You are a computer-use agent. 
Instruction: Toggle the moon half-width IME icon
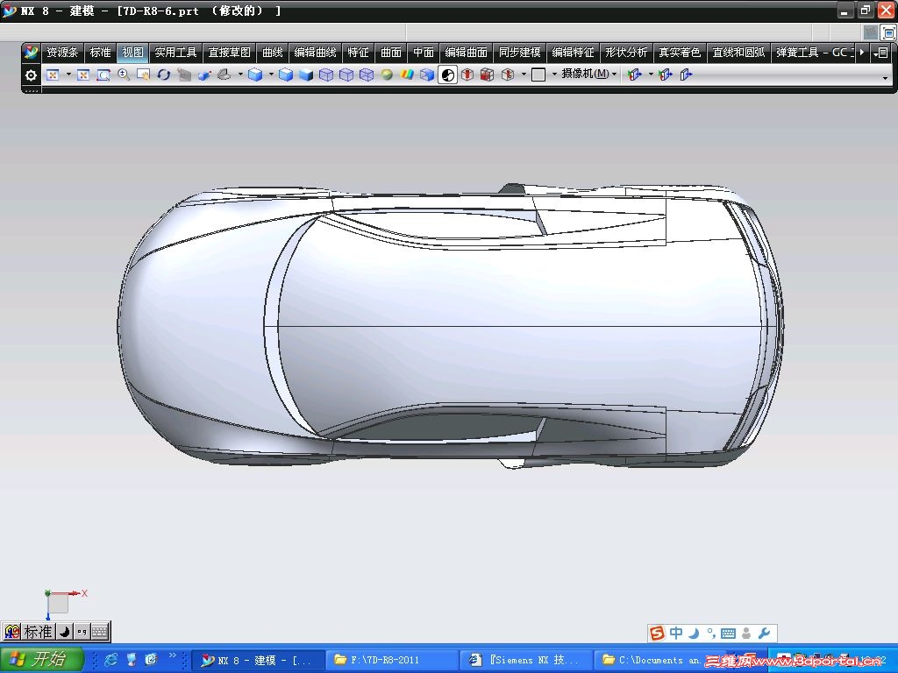point(65,632)
